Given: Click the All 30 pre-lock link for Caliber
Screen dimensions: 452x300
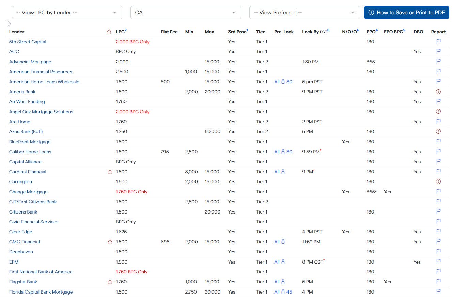Looking at the screenshot, I should coord(283,152).
